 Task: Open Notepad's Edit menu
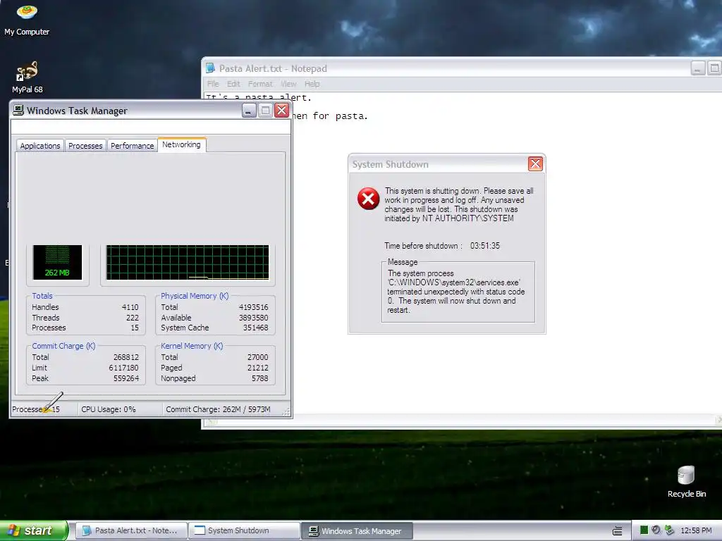233,84
